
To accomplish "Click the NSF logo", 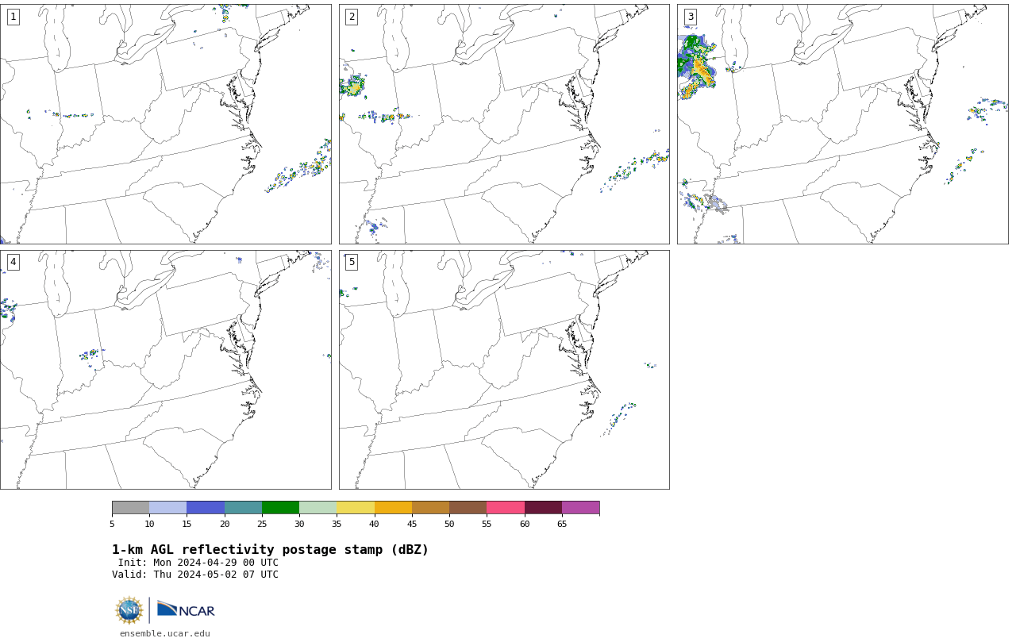I will coord(129,610).
